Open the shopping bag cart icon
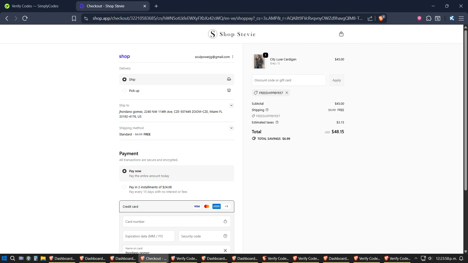Screen dimensions: 468x263 coord(341,34)
